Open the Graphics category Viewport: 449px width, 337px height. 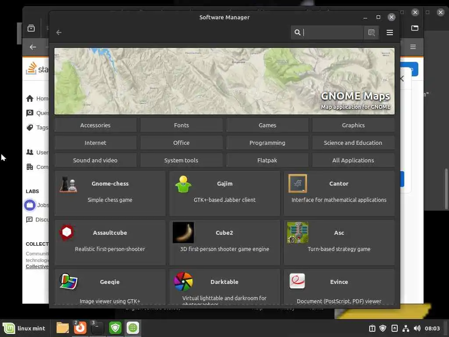click(x=353, y=125)
